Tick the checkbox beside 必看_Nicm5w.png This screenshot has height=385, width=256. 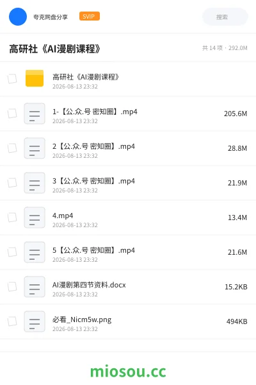(x=12, y=321)
